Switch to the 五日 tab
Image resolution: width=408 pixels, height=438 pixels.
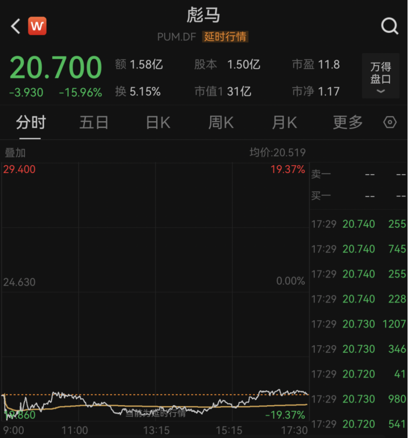click(x=94, y=123)
